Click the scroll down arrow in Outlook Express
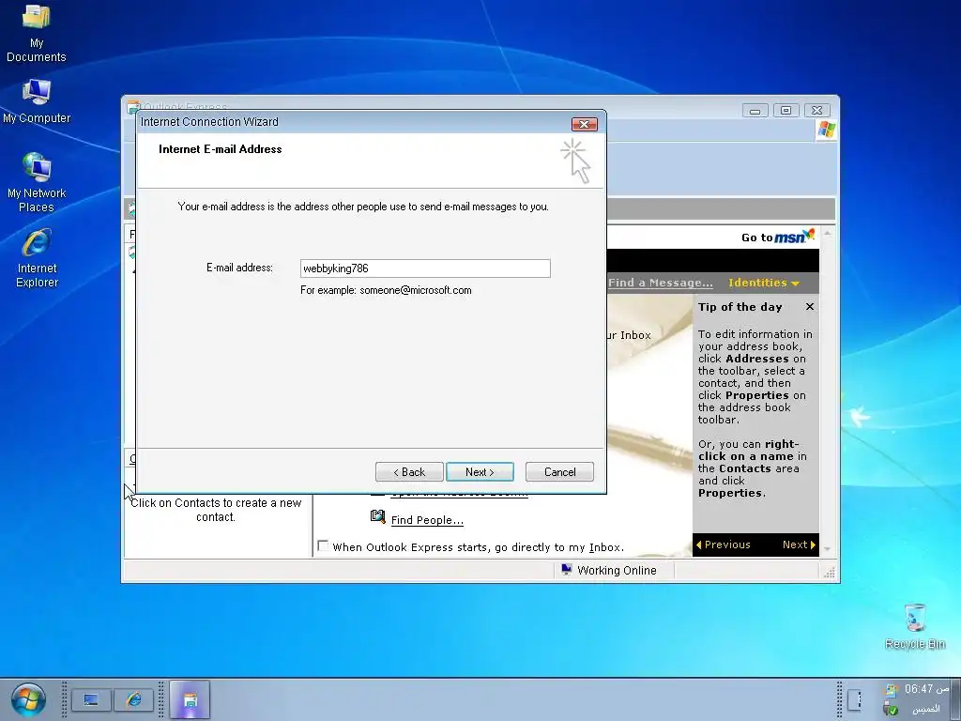The width and height of the screenshot is (961, 721). [x=828, y=549]
